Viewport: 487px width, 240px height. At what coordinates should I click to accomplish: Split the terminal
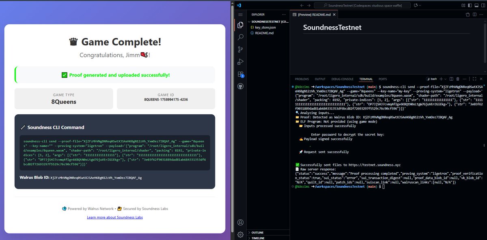point(451,79)
